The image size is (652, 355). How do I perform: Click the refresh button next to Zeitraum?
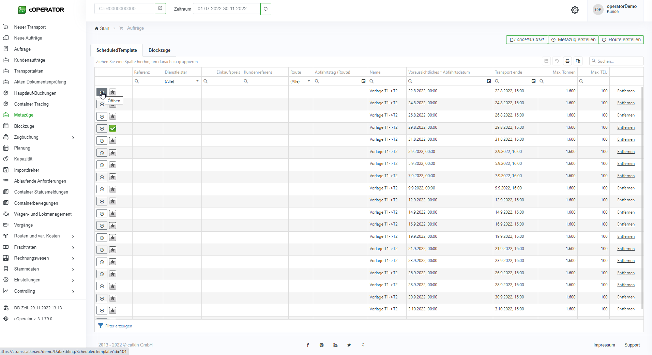pyautogui.click(x=266, y=9)
